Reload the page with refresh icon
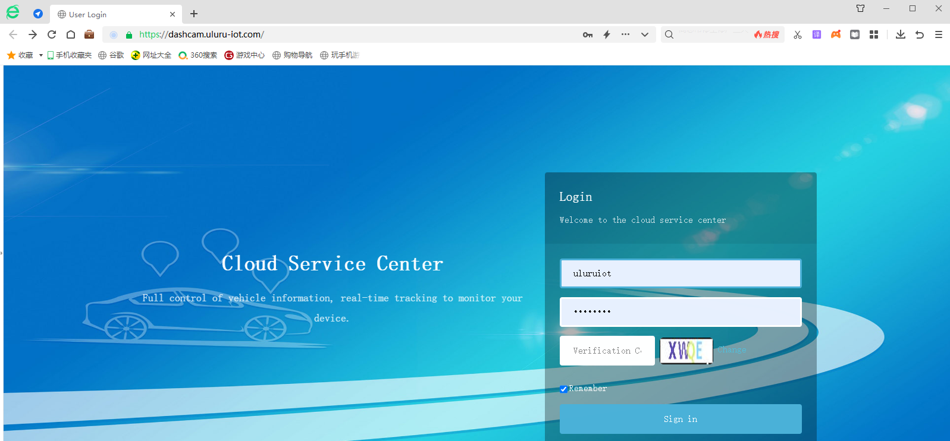 52,34
